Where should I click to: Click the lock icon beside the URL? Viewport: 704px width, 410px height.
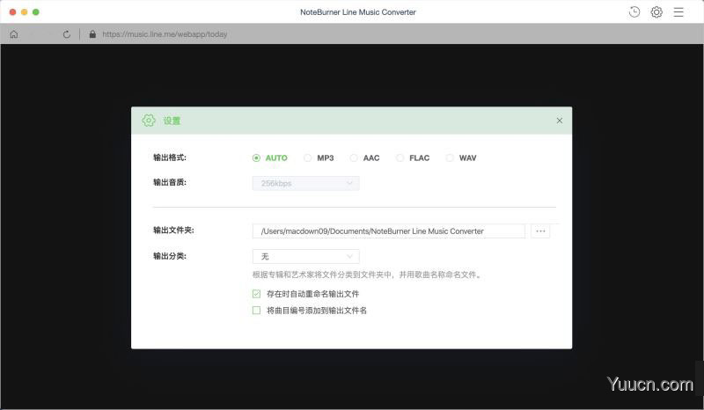(92, 34)
